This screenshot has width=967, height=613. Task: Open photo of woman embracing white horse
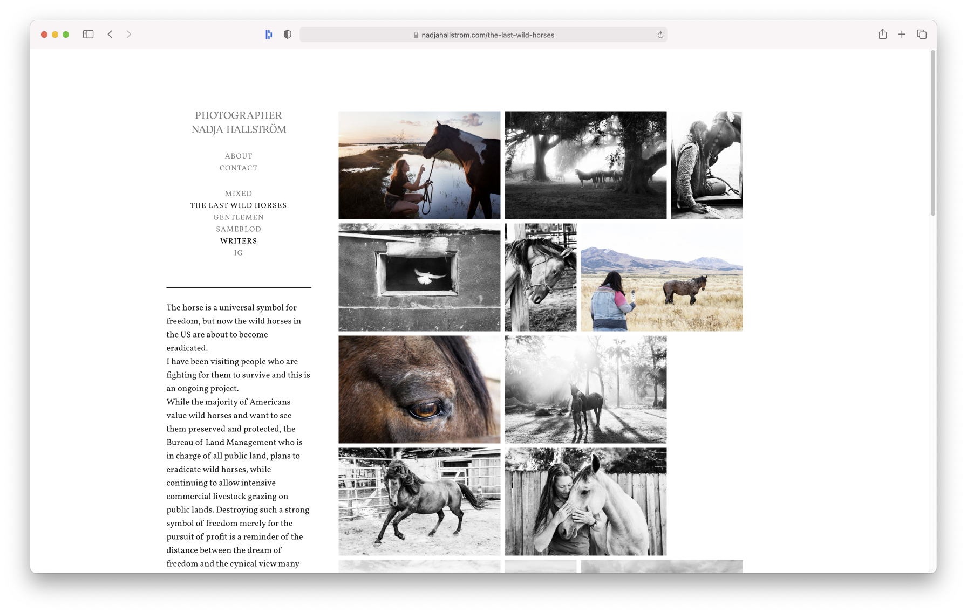click(585, 501)
